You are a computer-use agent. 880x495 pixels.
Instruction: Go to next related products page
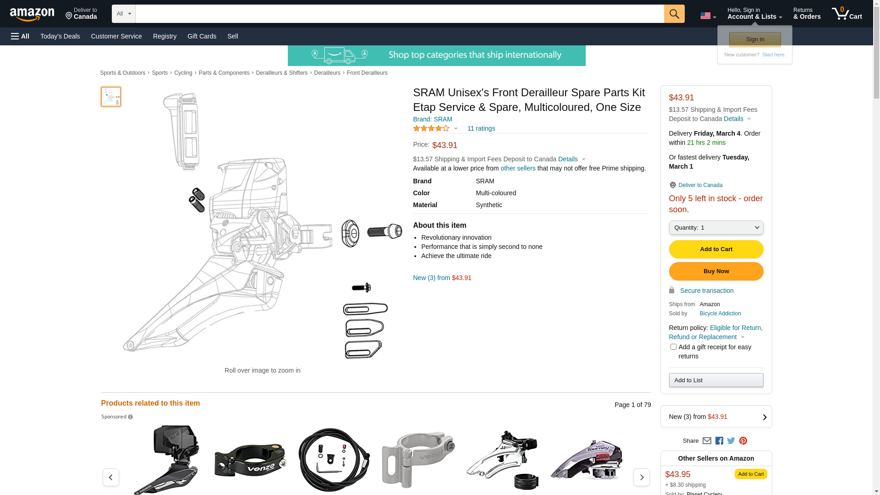coord(641,477)
